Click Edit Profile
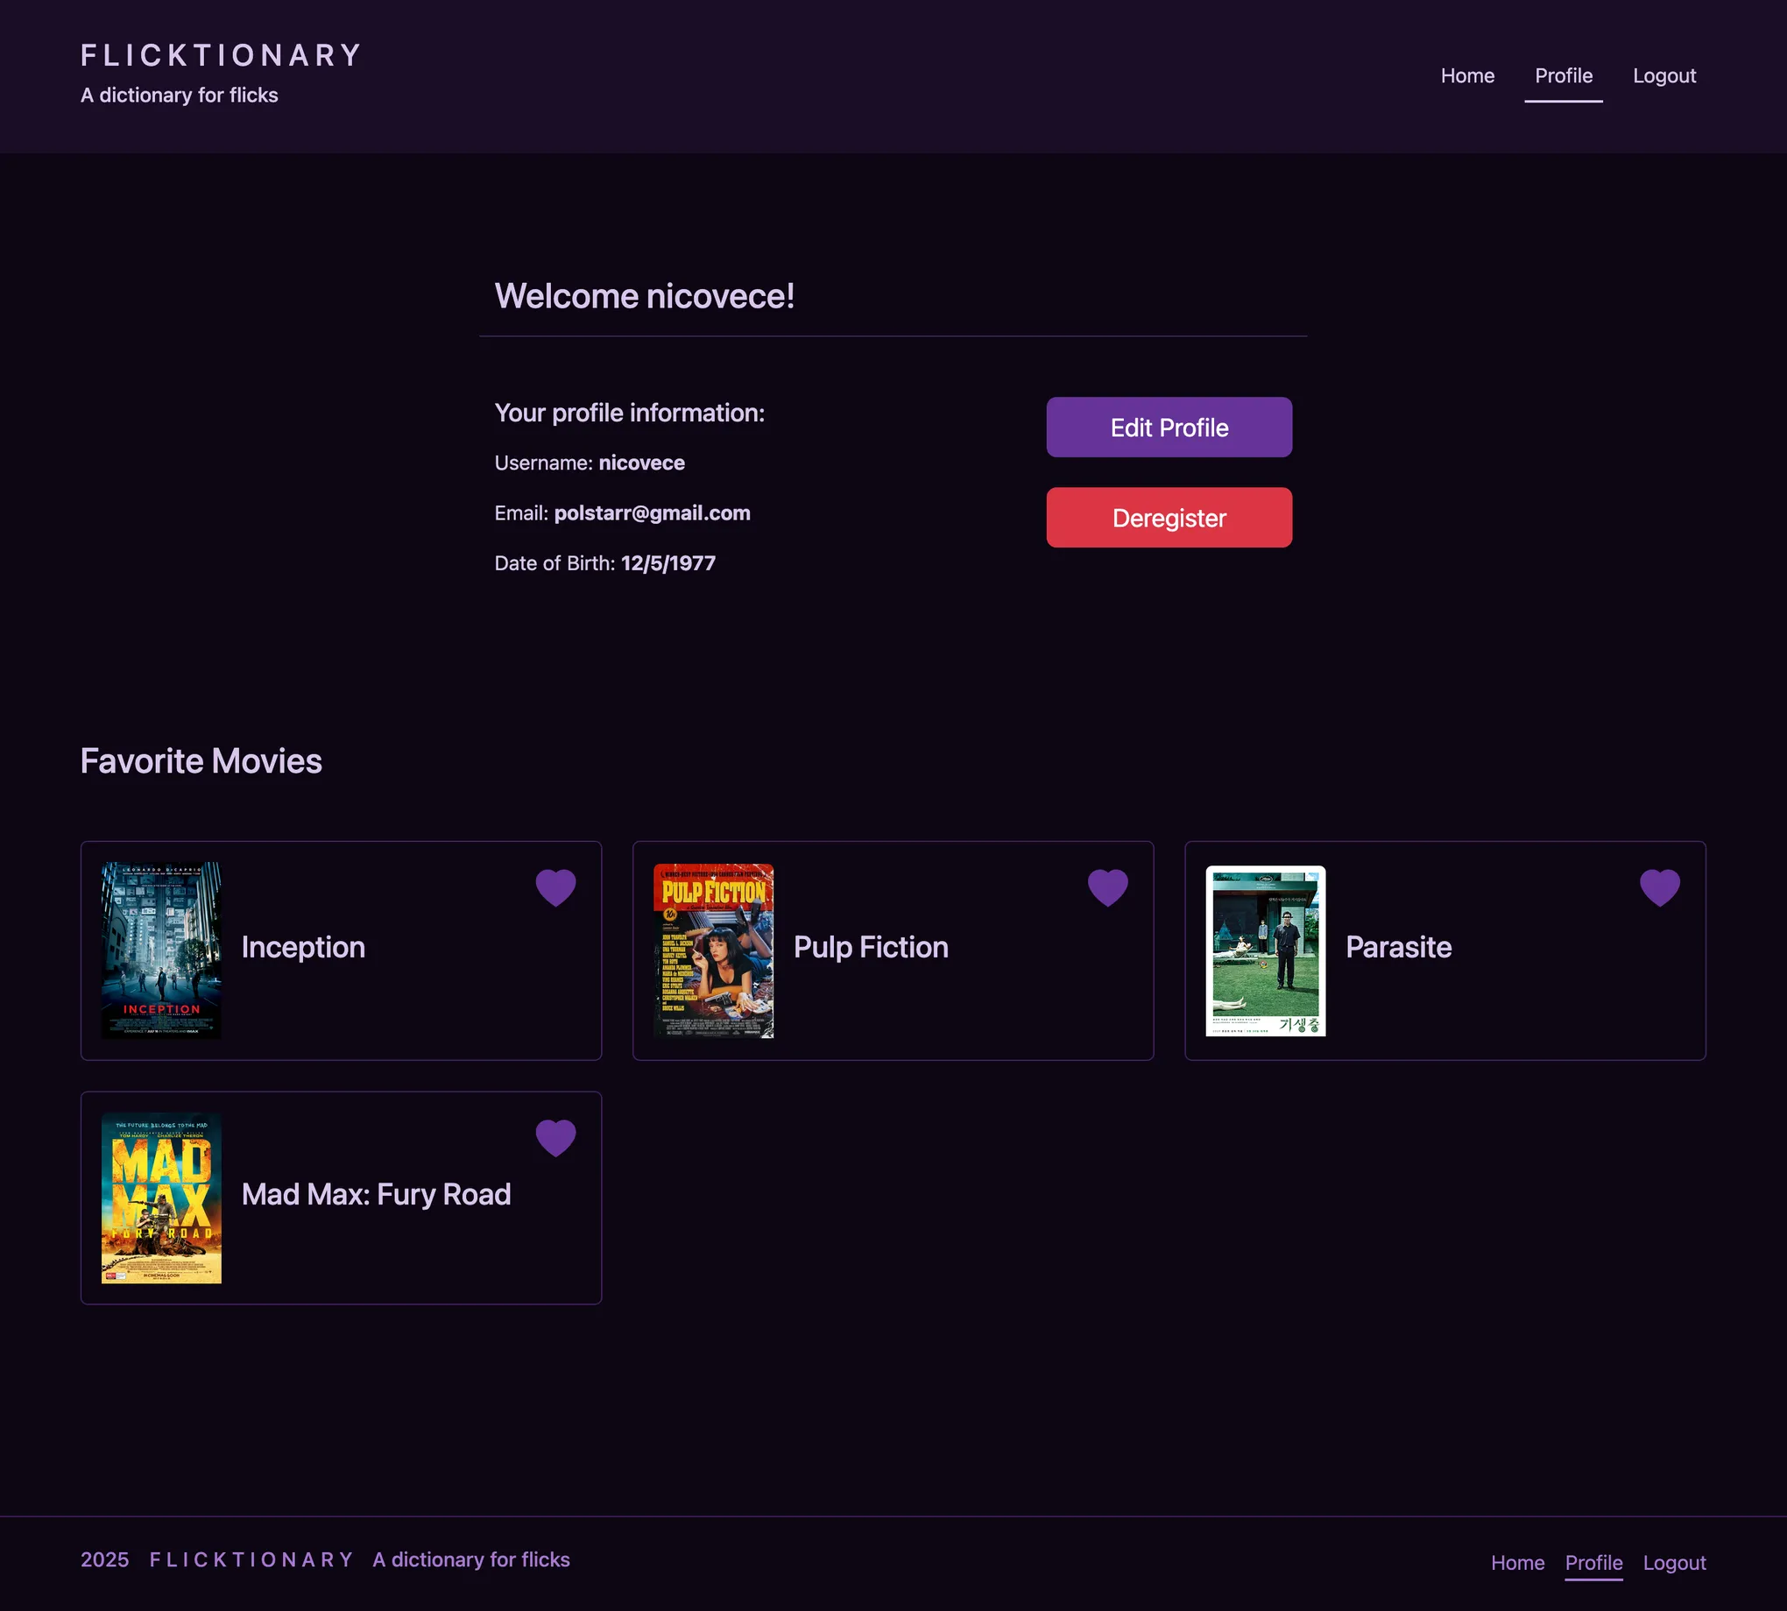This screenshot has width=1787, height=1611. coord(1169,427)
